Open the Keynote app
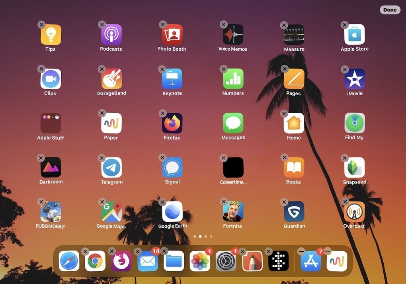 (x=172, y=79)
